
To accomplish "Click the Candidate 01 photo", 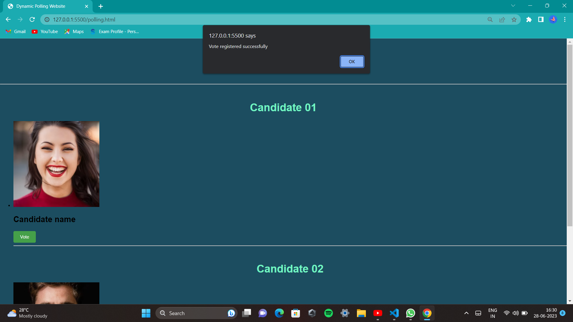I will pyautogui.click(x=56, y=164).
